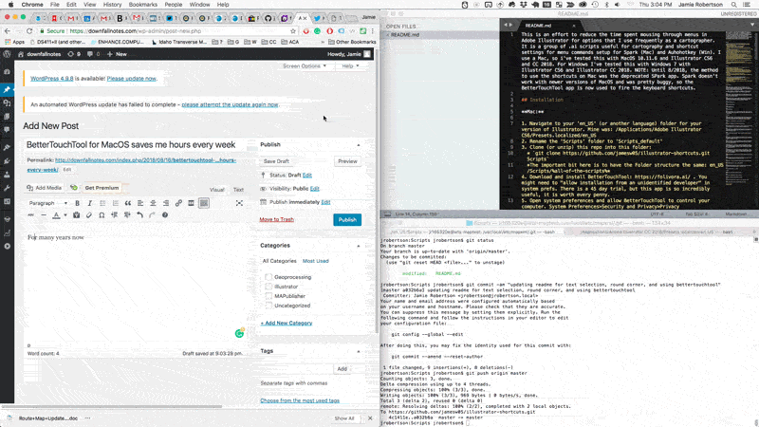Click Save Draft

point(276,161)
